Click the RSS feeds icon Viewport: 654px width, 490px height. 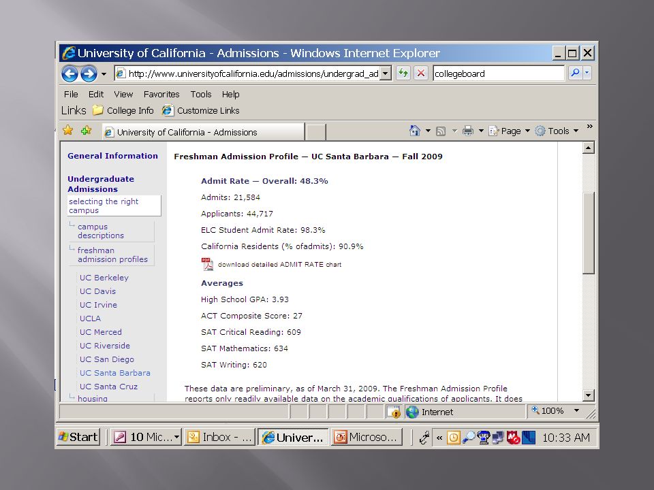pos(441,131)
